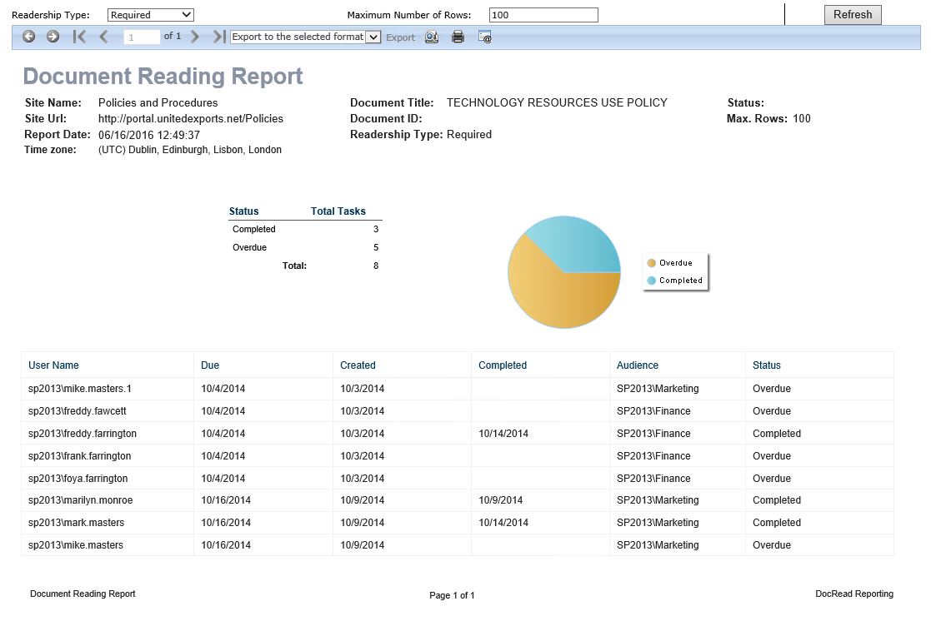
Task: Click the Audience column header
Action: (x=638, y=365)
